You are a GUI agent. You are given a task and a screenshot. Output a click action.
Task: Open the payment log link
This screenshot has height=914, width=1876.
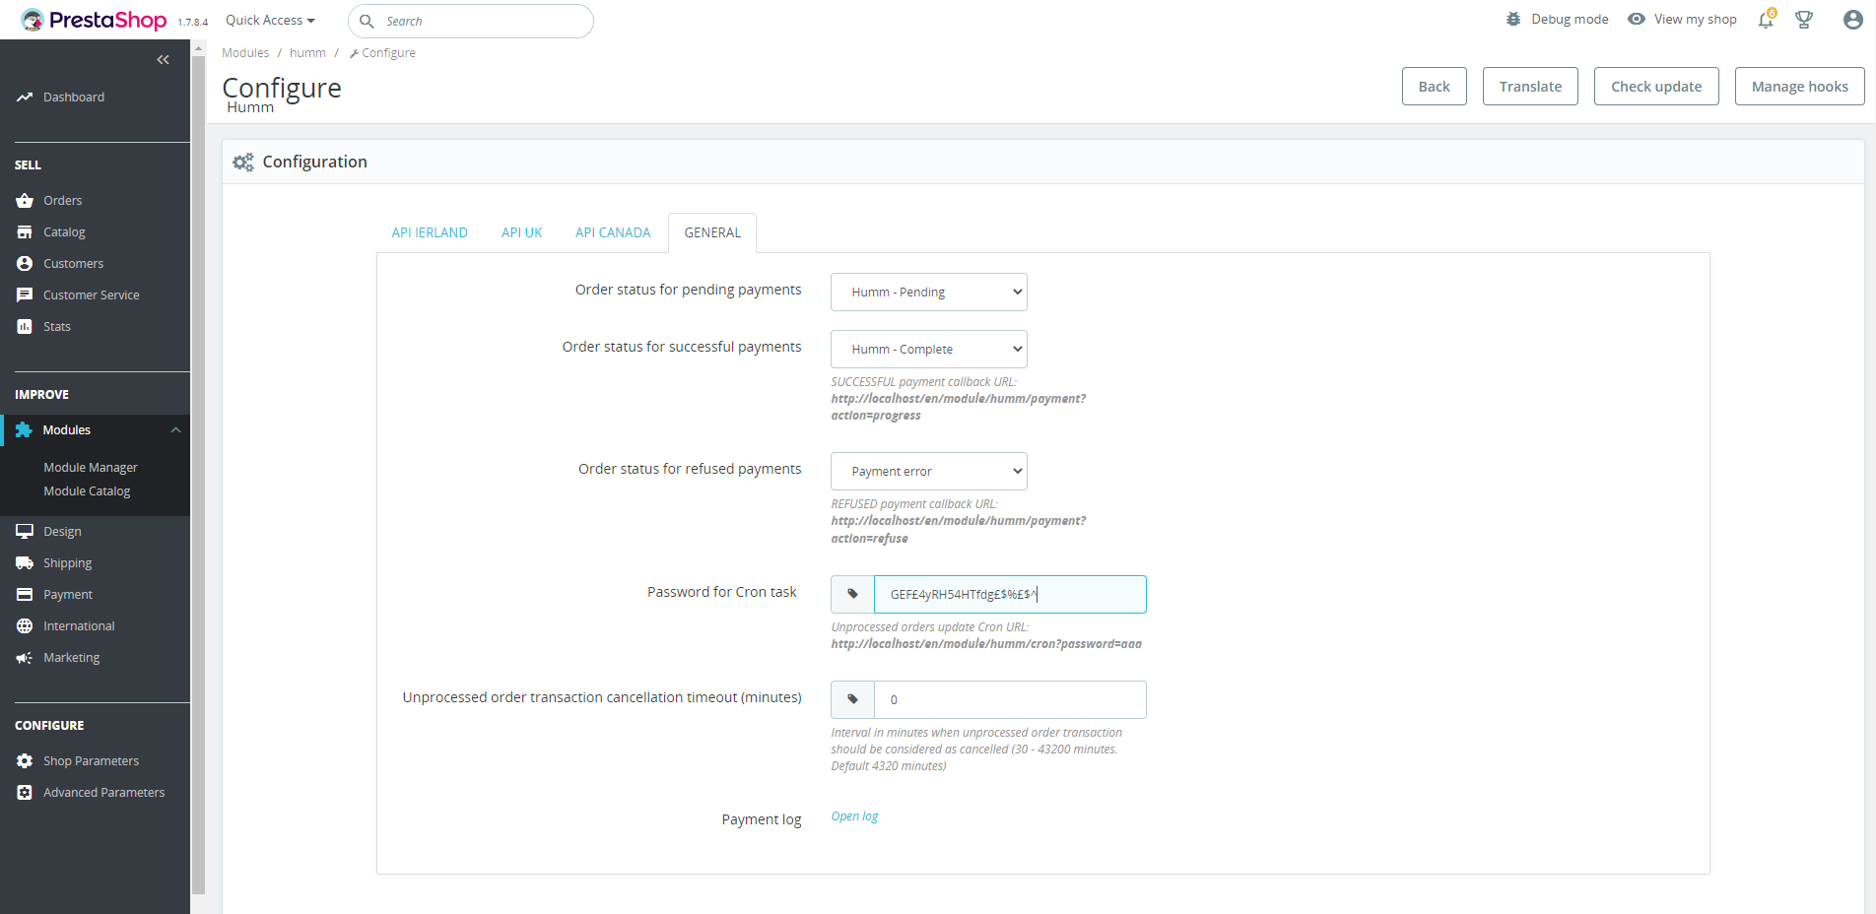tap(854, 816)
